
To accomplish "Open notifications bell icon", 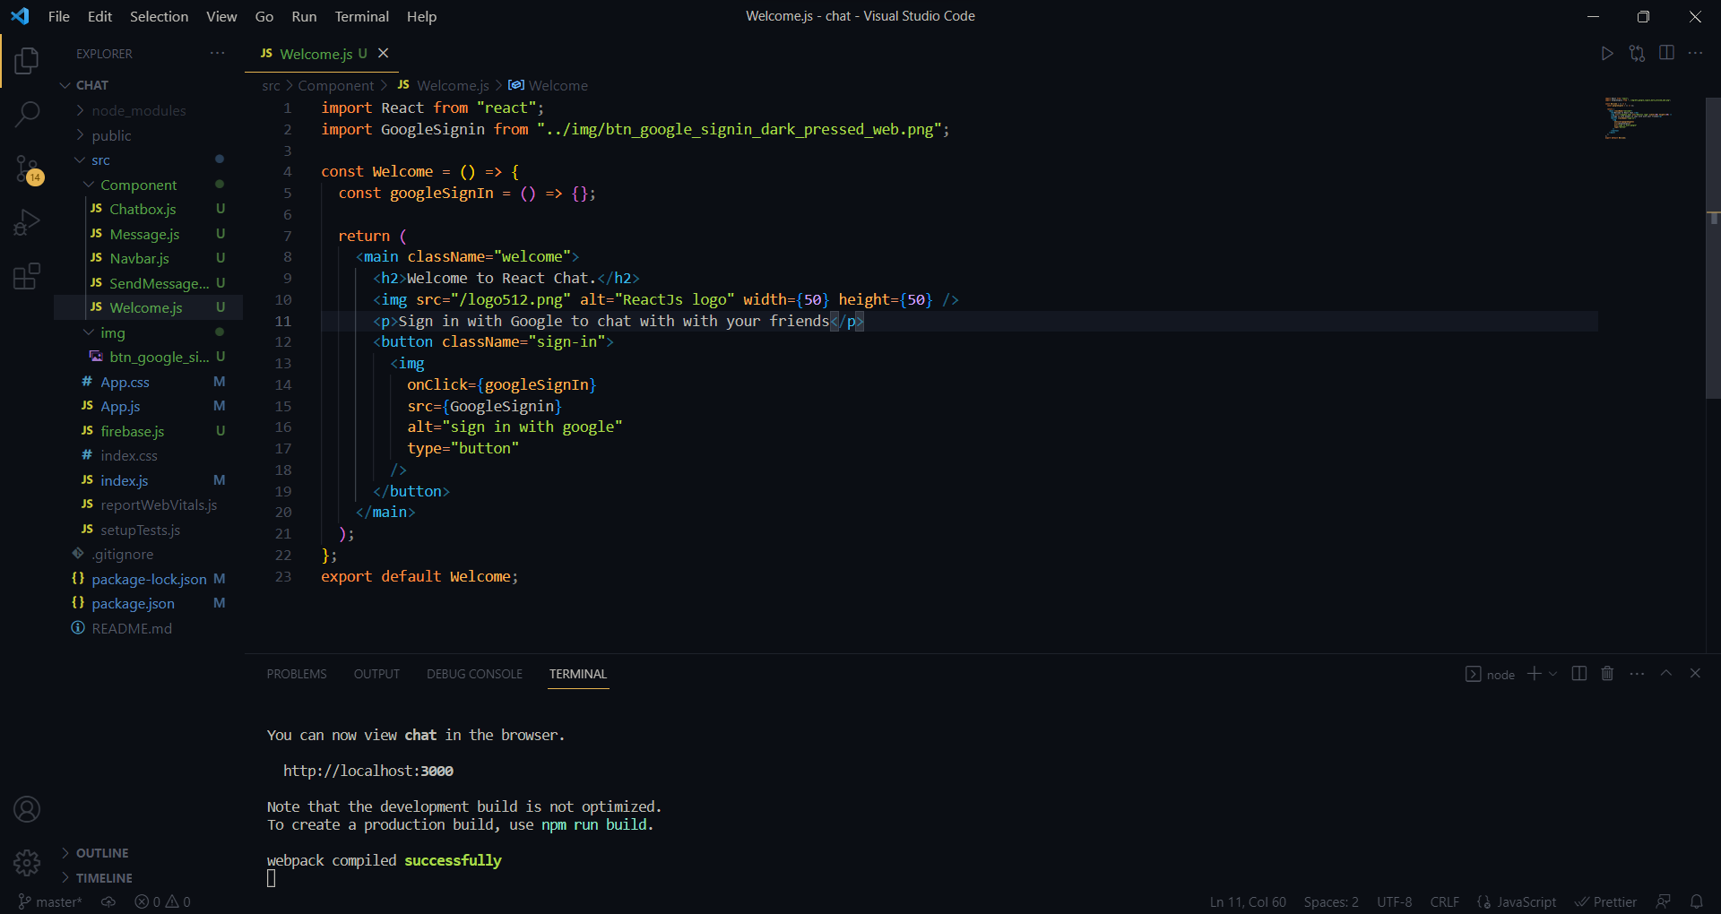I will coord(1697,902).
